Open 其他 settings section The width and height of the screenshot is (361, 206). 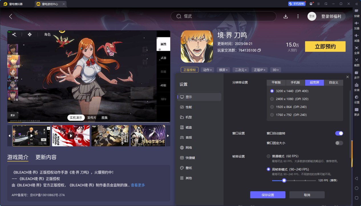(x=199, y=178)
